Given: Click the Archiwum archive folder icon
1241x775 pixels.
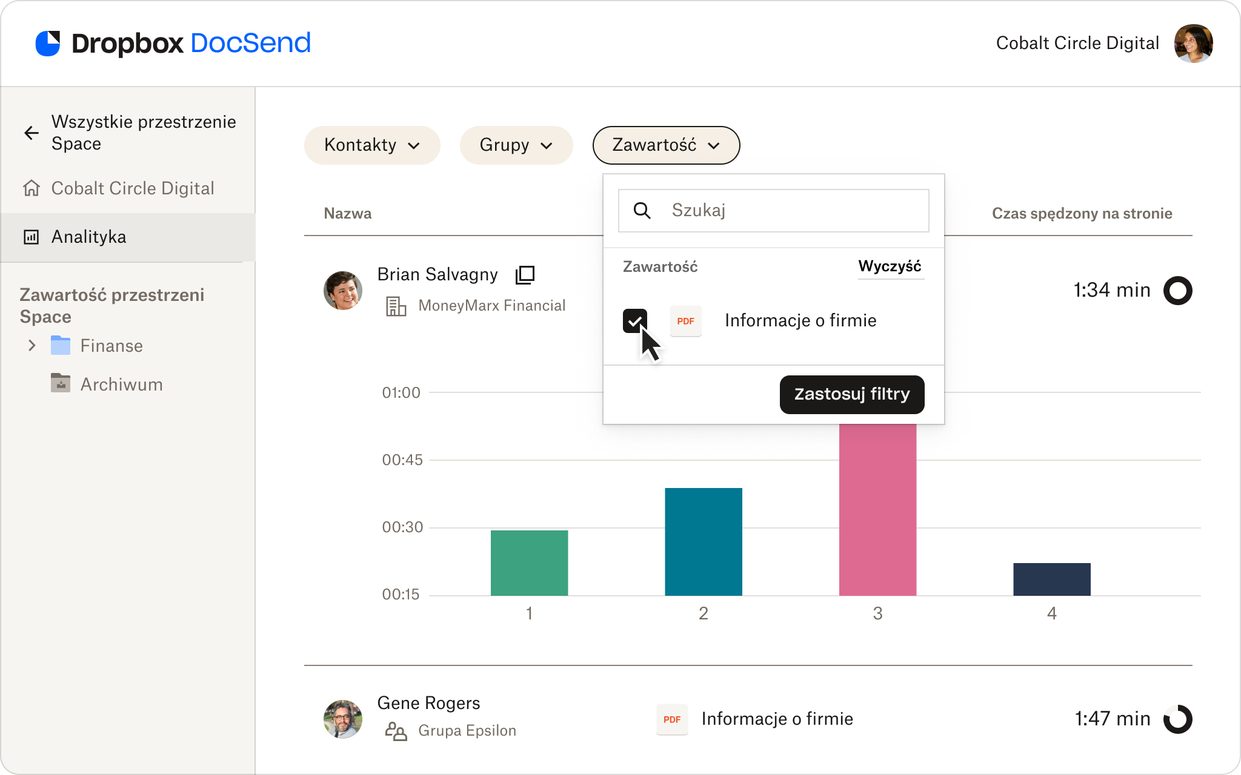Looking at the screenshot, I should click(61, 383).
